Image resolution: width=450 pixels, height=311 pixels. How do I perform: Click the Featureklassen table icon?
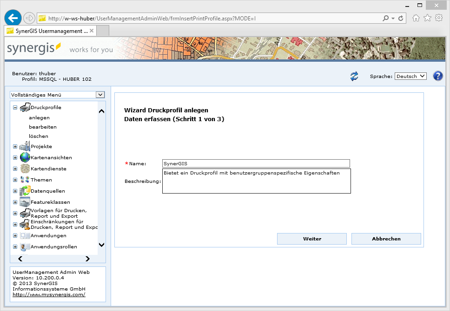[x=25, y=202]
